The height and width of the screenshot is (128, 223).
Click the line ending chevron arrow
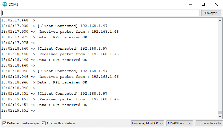coord(161,123)
